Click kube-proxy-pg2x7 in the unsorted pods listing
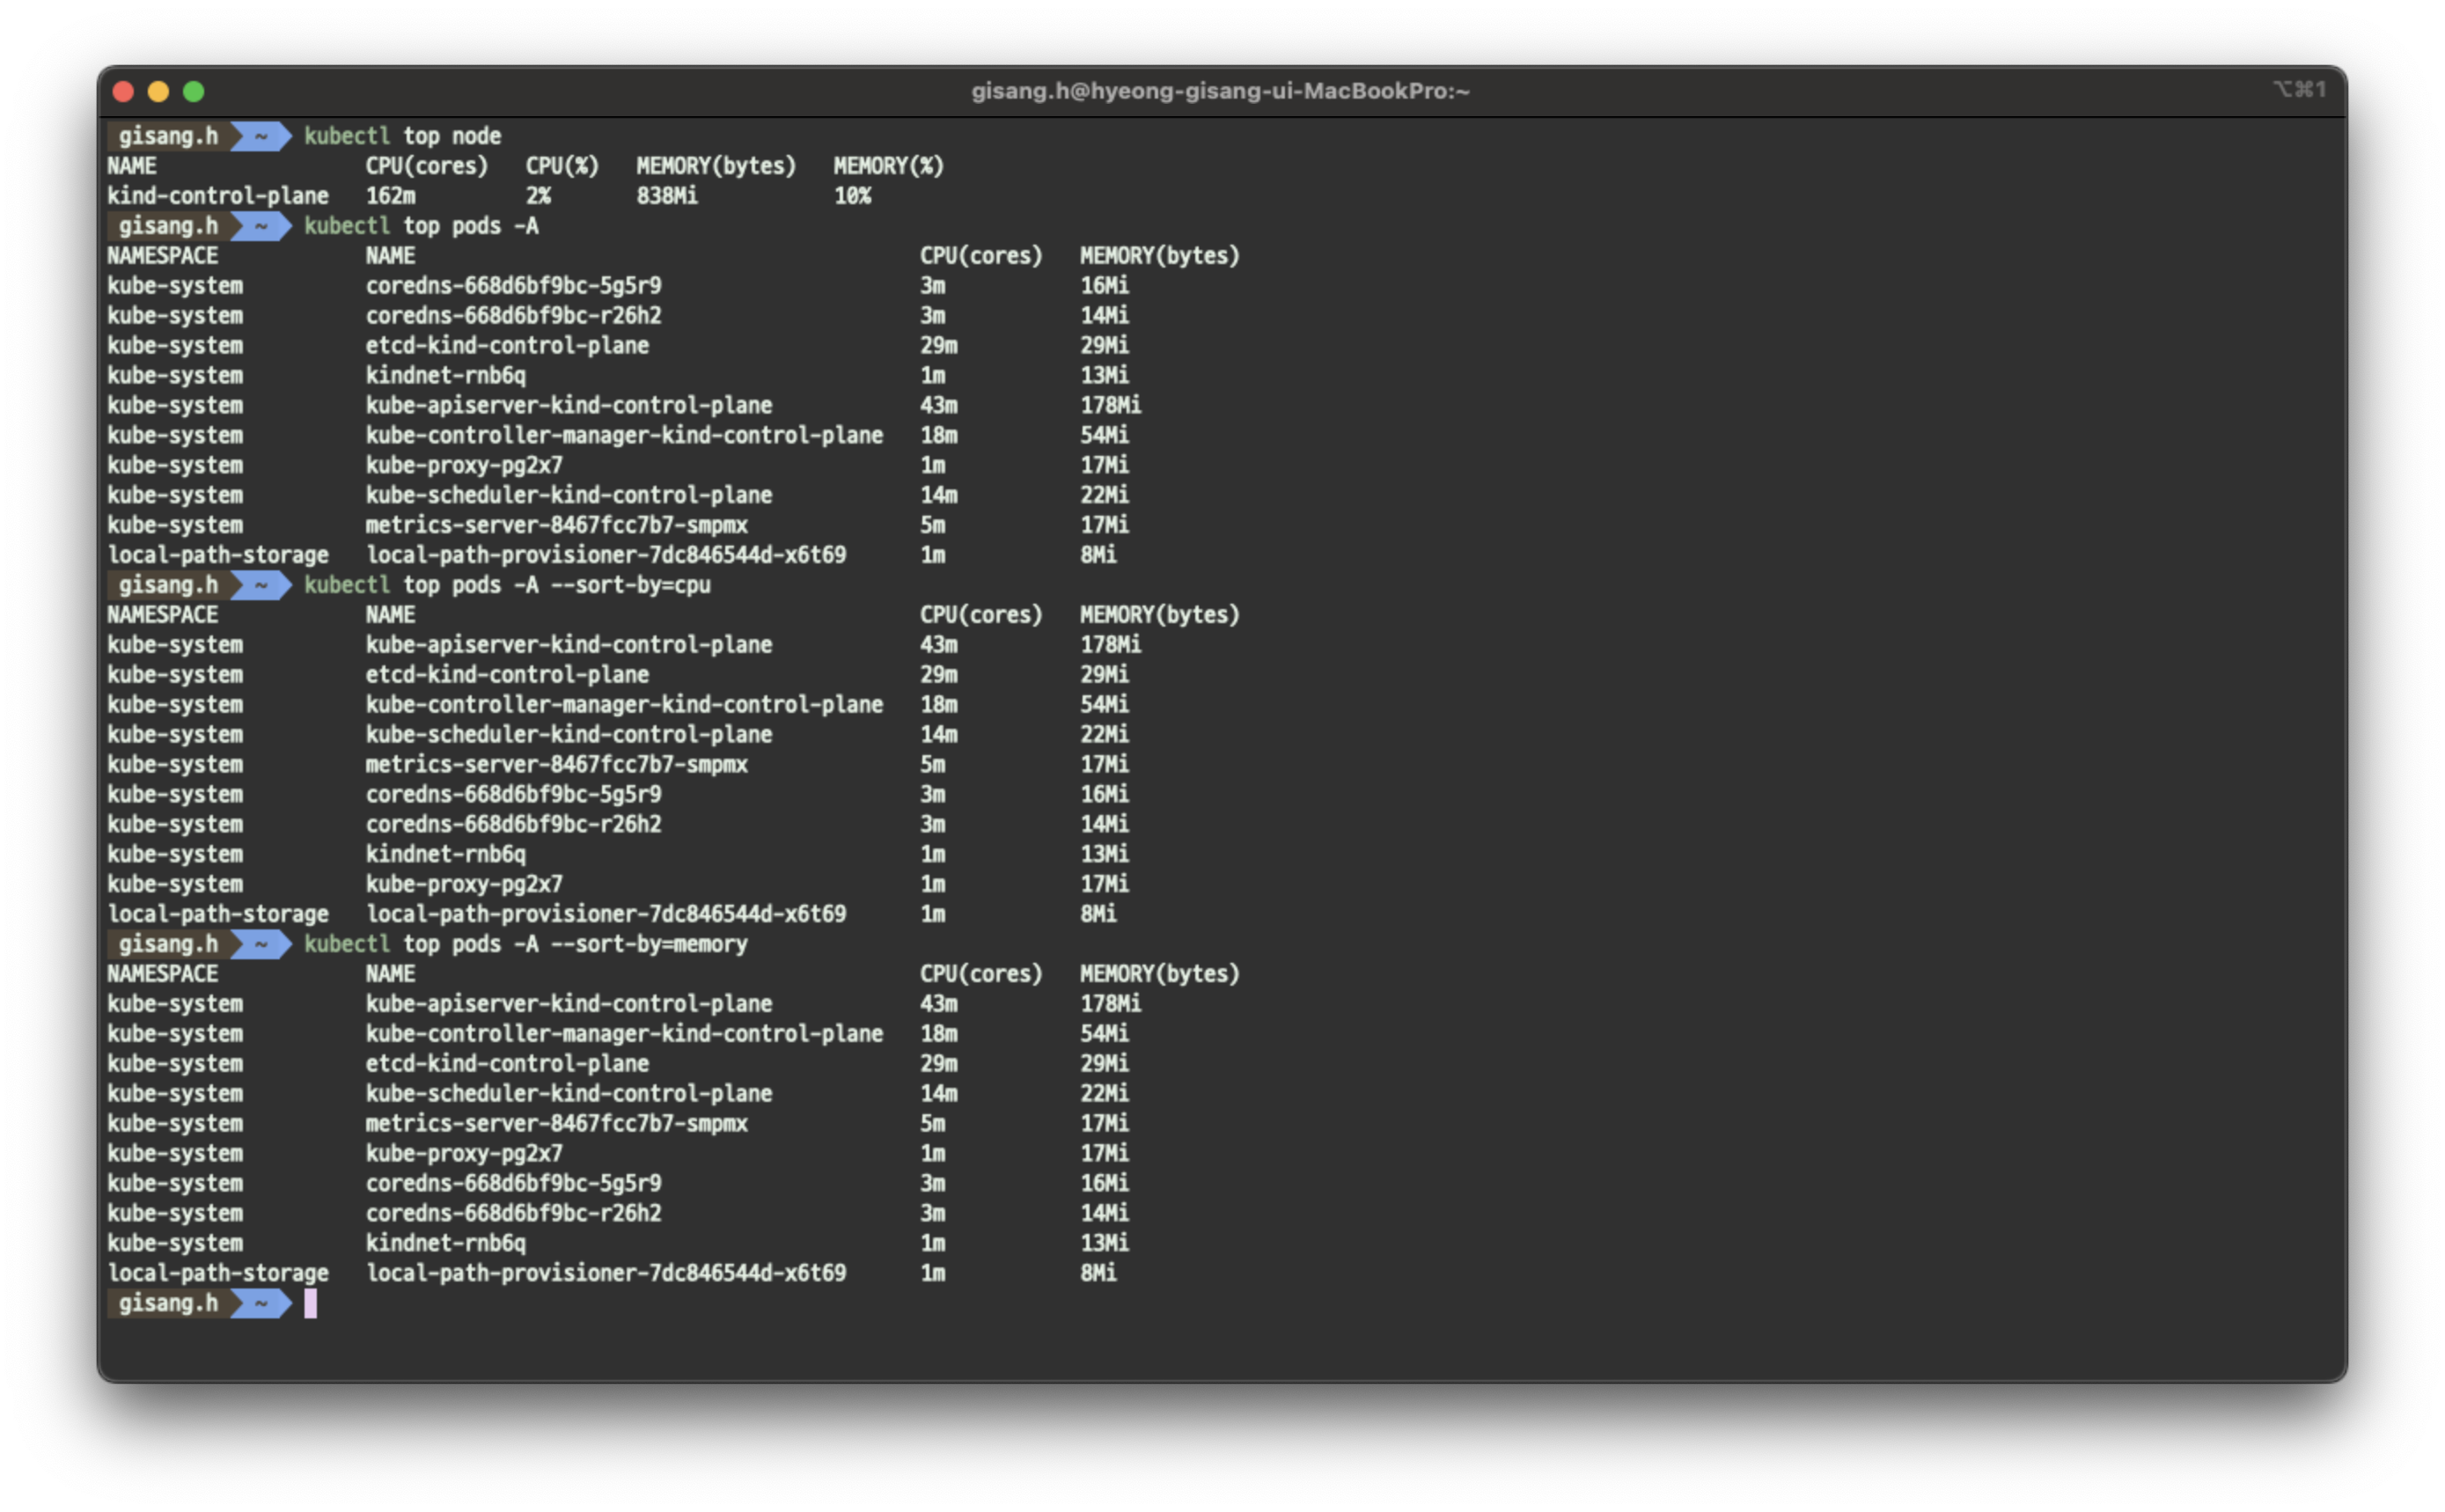 click(x=464, y=466)
